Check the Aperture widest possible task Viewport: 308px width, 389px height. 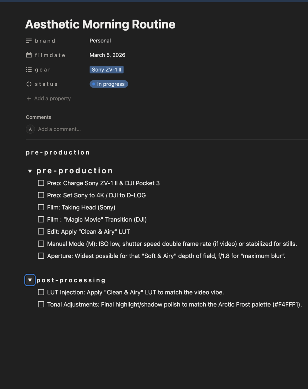click(x=41, y=256)
